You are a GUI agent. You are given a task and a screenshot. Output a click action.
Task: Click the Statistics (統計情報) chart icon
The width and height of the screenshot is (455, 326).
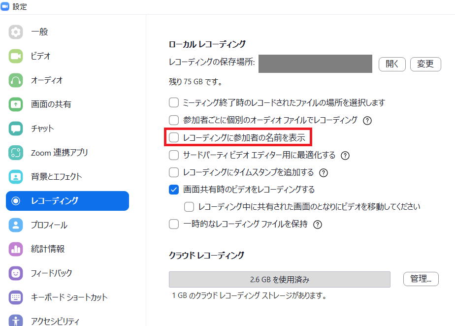(16, 249)
